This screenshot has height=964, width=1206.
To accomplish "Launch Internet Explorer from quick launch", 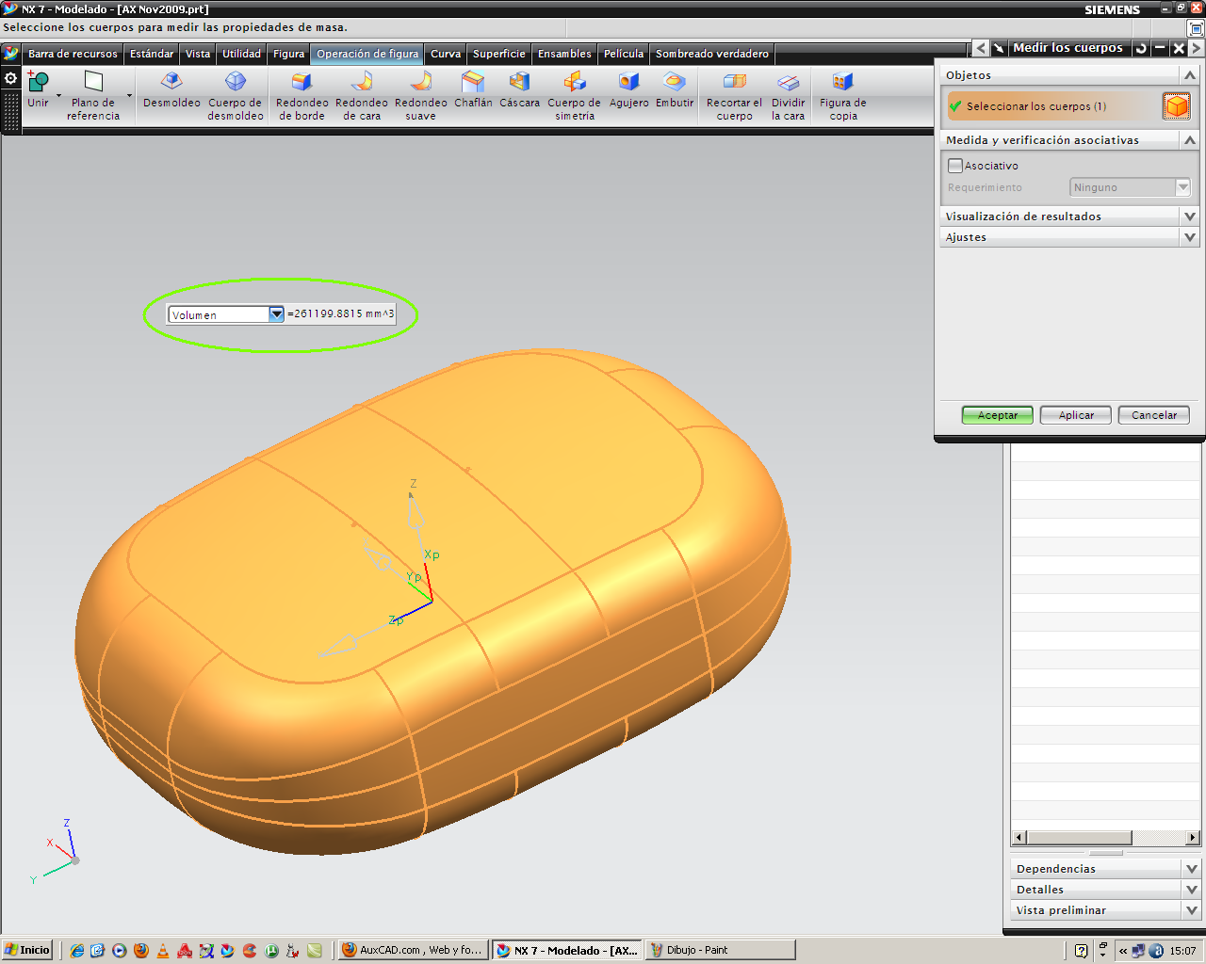I will click(x=77, y=951).
